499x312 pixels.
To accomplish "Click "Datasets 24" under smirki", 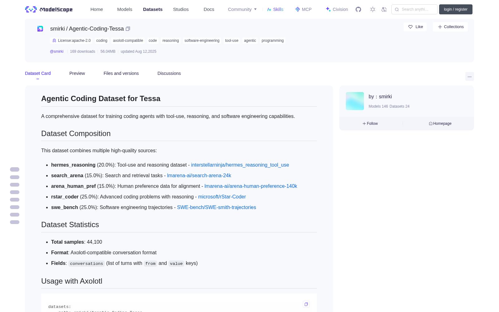I will click(400, 106).
